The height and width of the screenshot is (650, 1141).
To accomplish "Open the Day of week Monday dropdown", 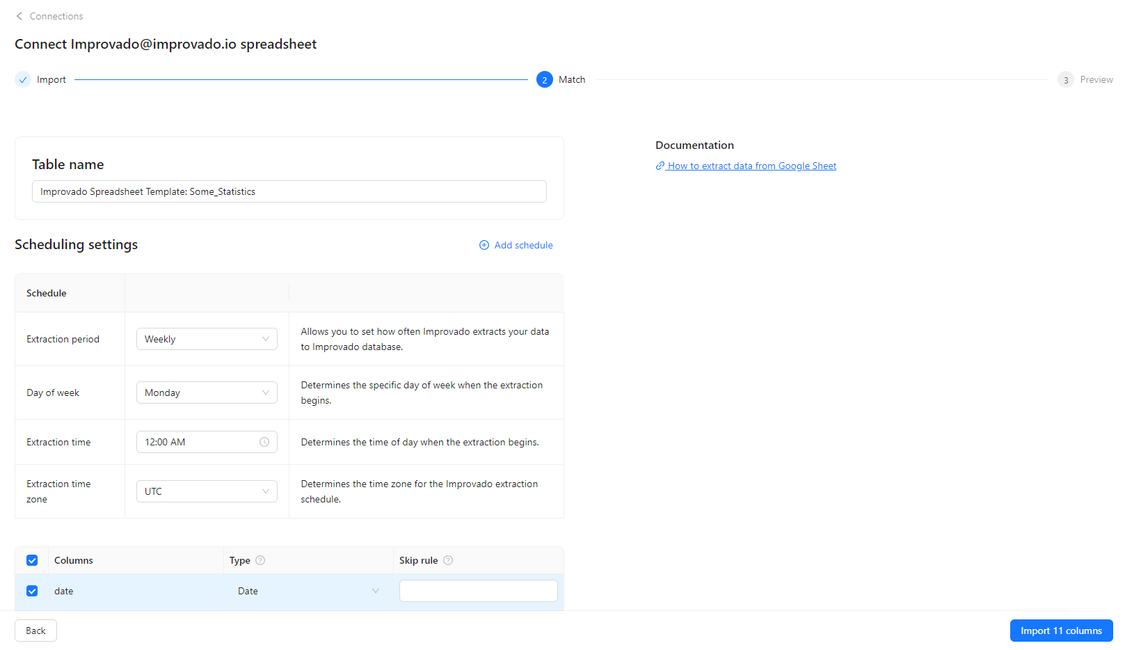I will point(207,393).
